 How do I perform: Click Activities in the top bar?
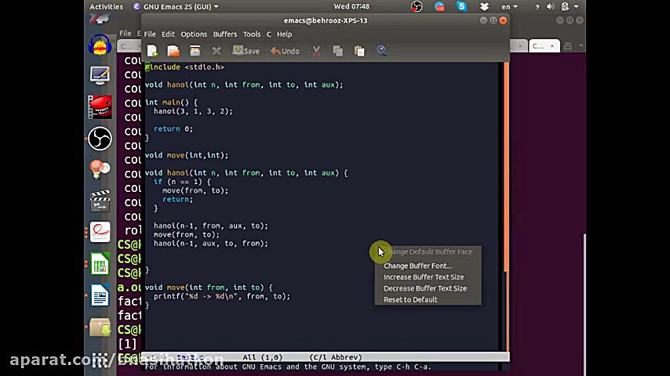[106, 6]
